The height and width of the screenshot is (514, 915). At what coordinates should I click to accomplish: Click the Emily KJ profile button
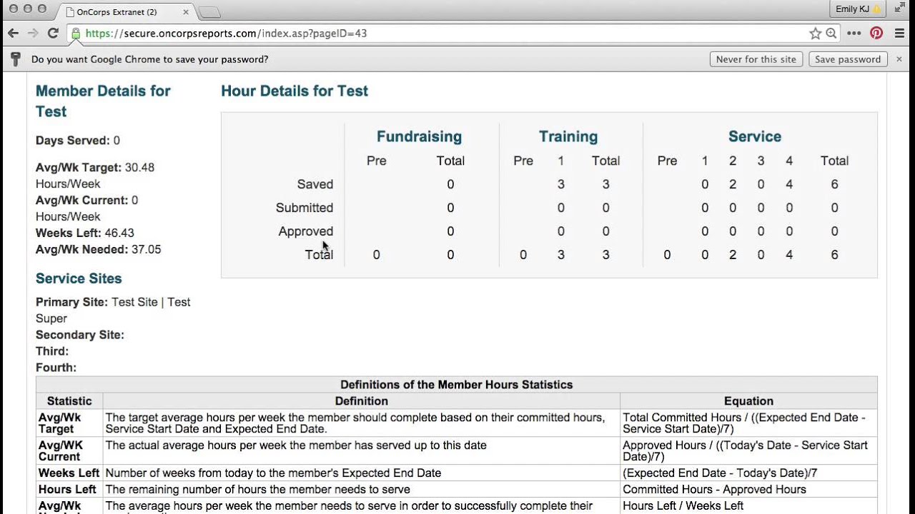coord(858,9)
